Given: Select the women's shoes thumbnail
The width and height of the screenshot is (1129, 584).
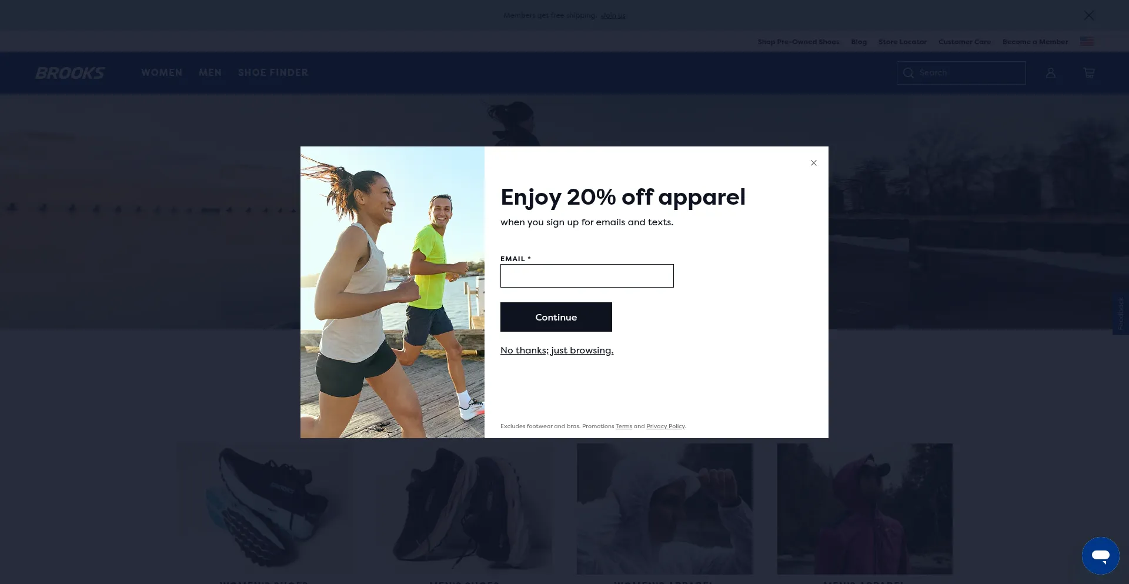Looking at the screenshot, I should point(264,509).
